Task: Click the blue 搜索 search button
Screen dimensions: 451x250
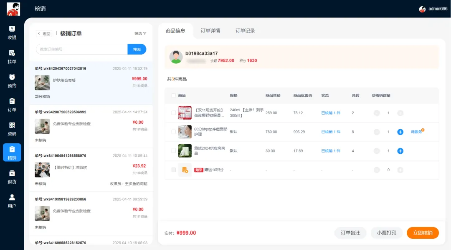Action: pyautogui.click(x=137, y=49)
